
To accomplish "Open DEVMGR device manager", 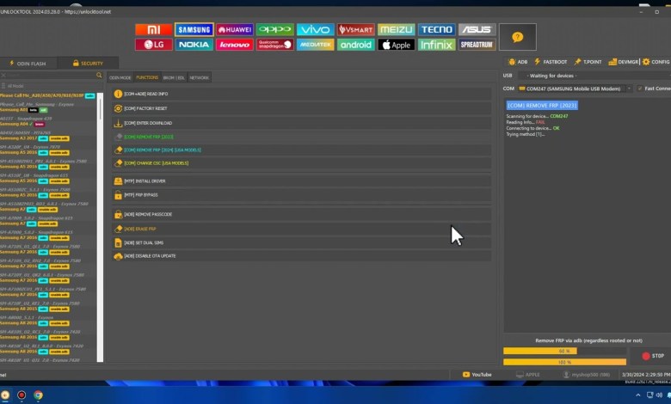I will tap(624, 62).
